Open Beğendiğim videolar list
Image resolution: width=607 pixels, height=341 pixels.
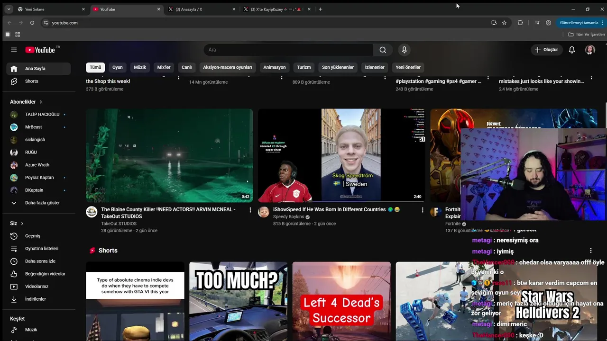coord(38,274)
